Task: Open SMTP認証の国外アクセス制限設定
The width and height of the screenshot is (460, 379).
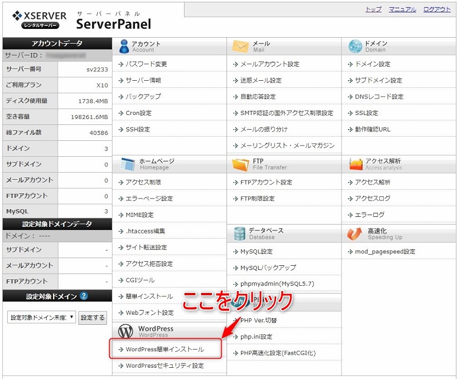Action: coord(287,113)
